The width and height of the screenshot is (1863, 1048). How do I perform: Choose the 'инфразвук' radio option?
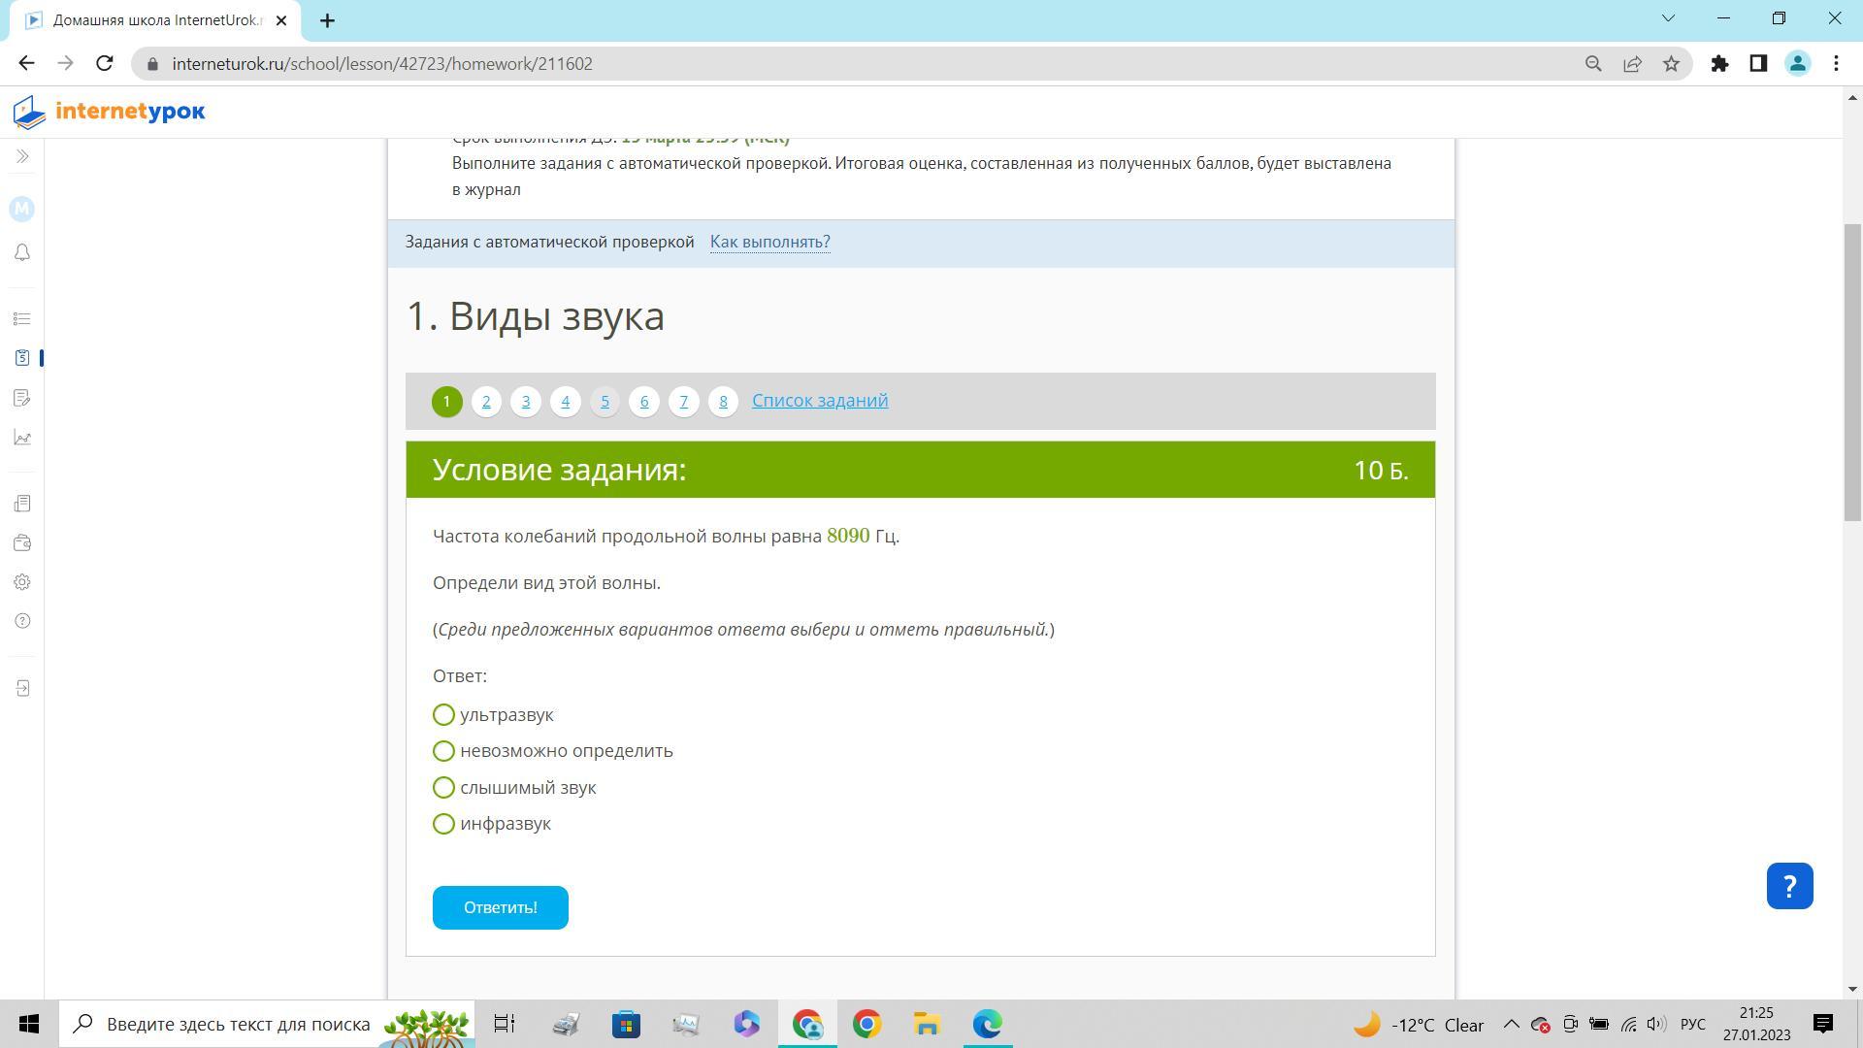443,824
